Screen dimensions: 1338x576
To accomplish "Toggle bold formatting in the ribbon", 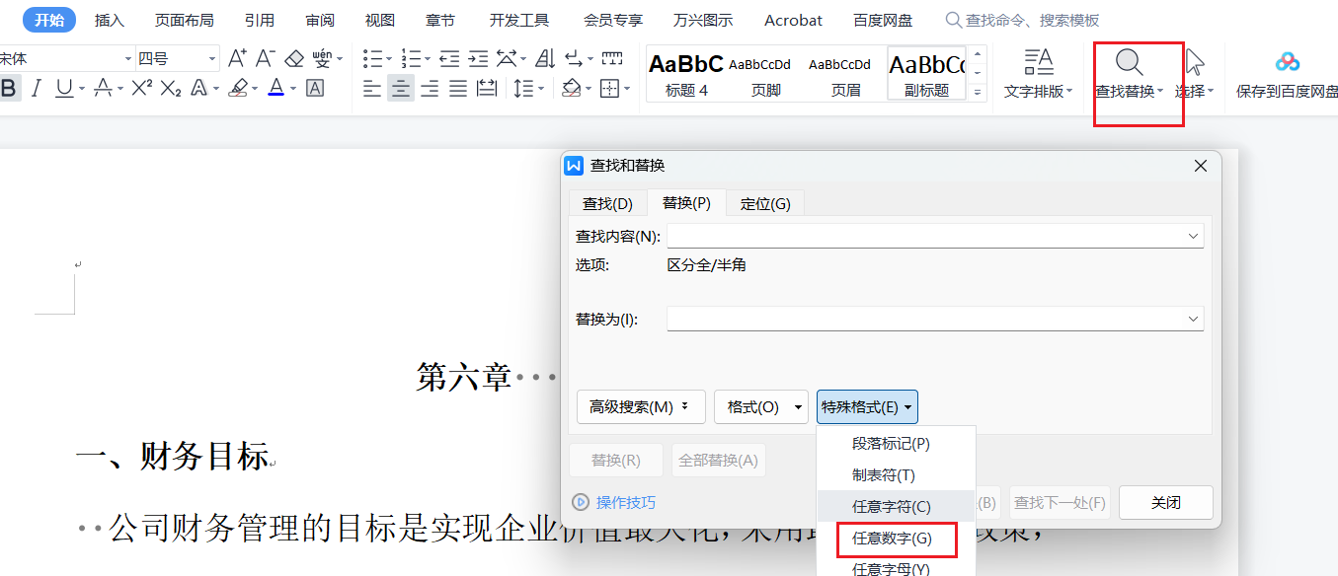I will click(9, 89).
